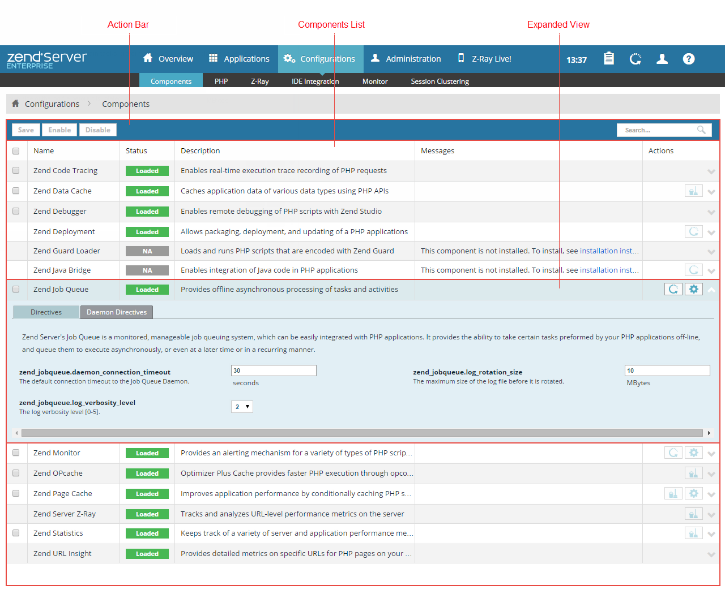Click the restart server icon in header
Screen dimensions: 725x590
pyautogui.click(x=636, y=59)
